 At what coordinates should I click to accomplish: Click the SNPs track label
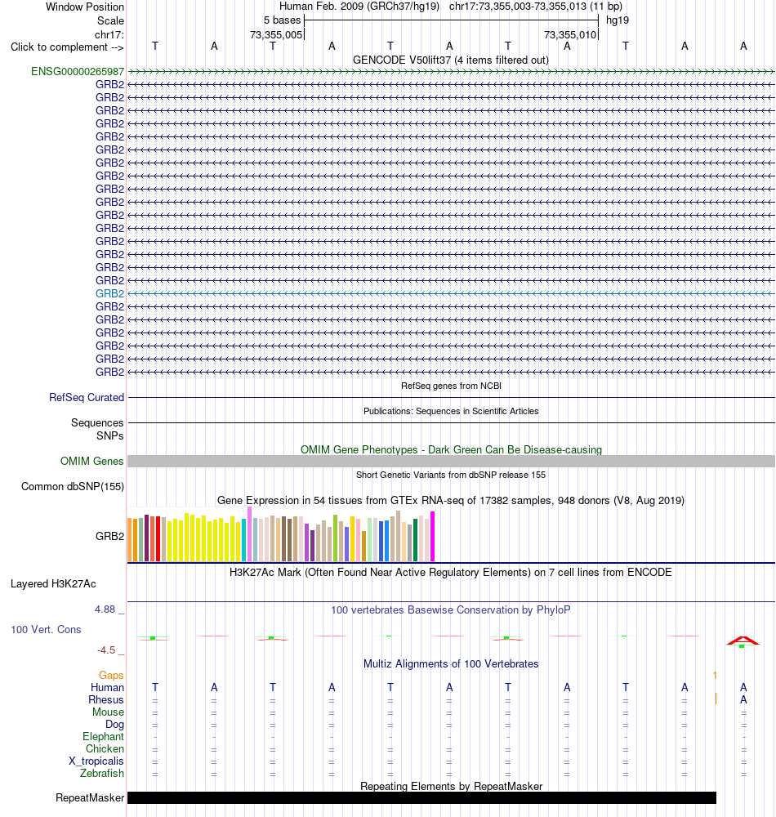(x=110, y=435)
